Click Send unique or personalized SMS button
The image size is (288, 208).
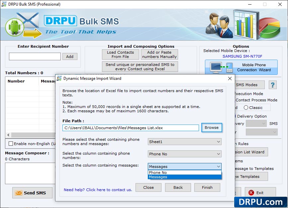(x=140, y=67)
